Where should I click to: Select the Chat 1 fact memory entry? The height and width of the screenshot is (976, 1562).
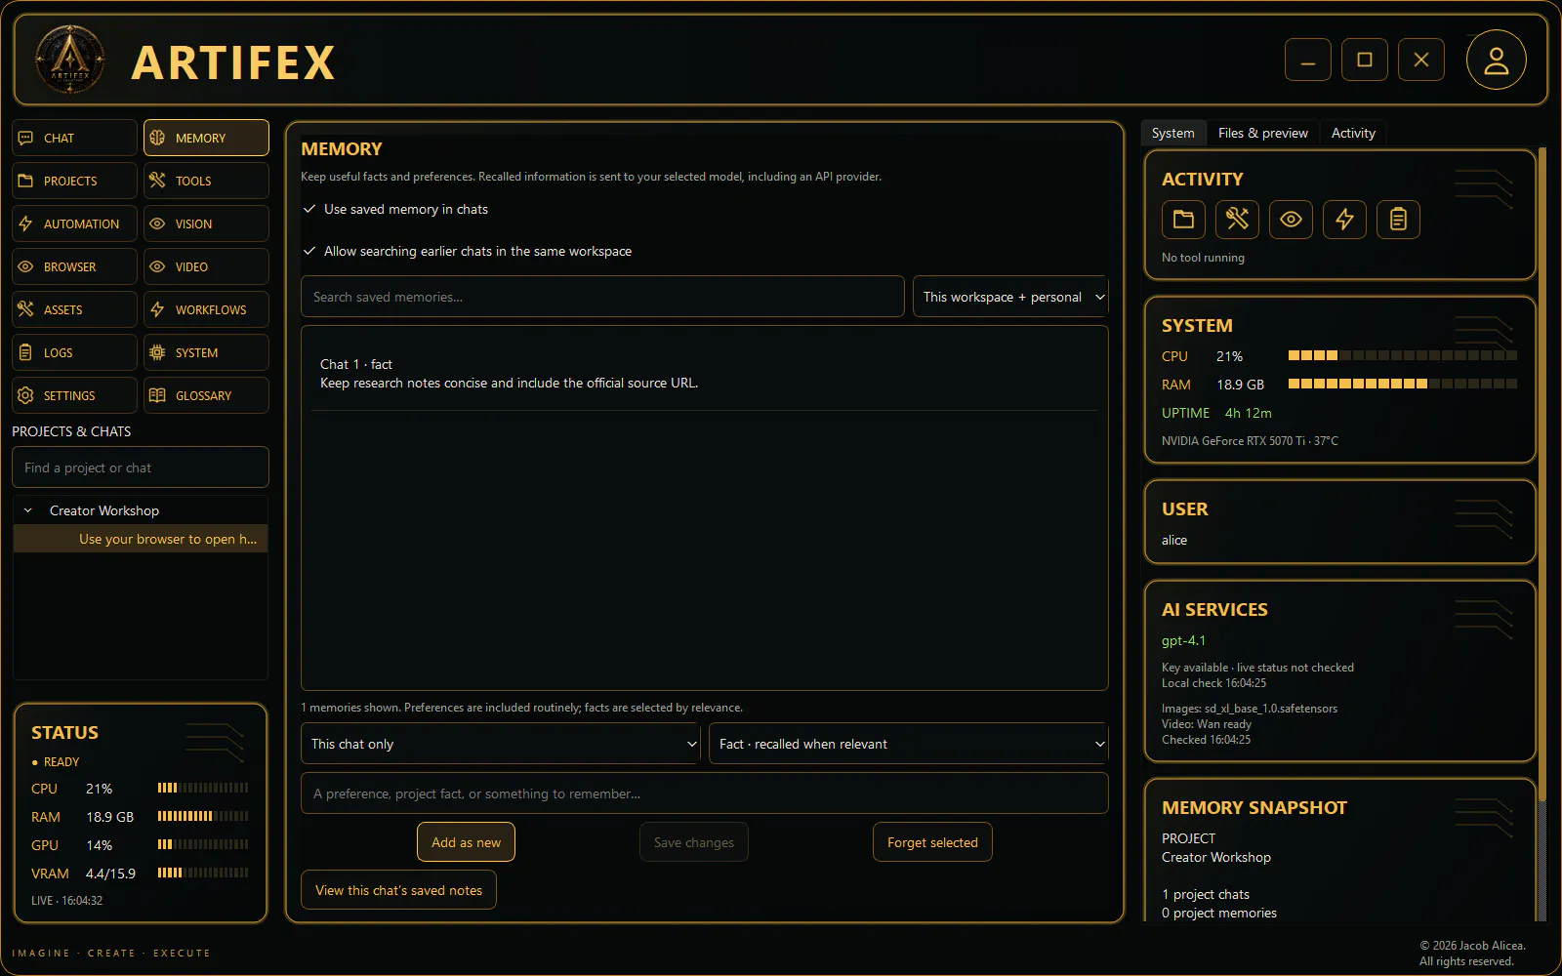(705, 374)
